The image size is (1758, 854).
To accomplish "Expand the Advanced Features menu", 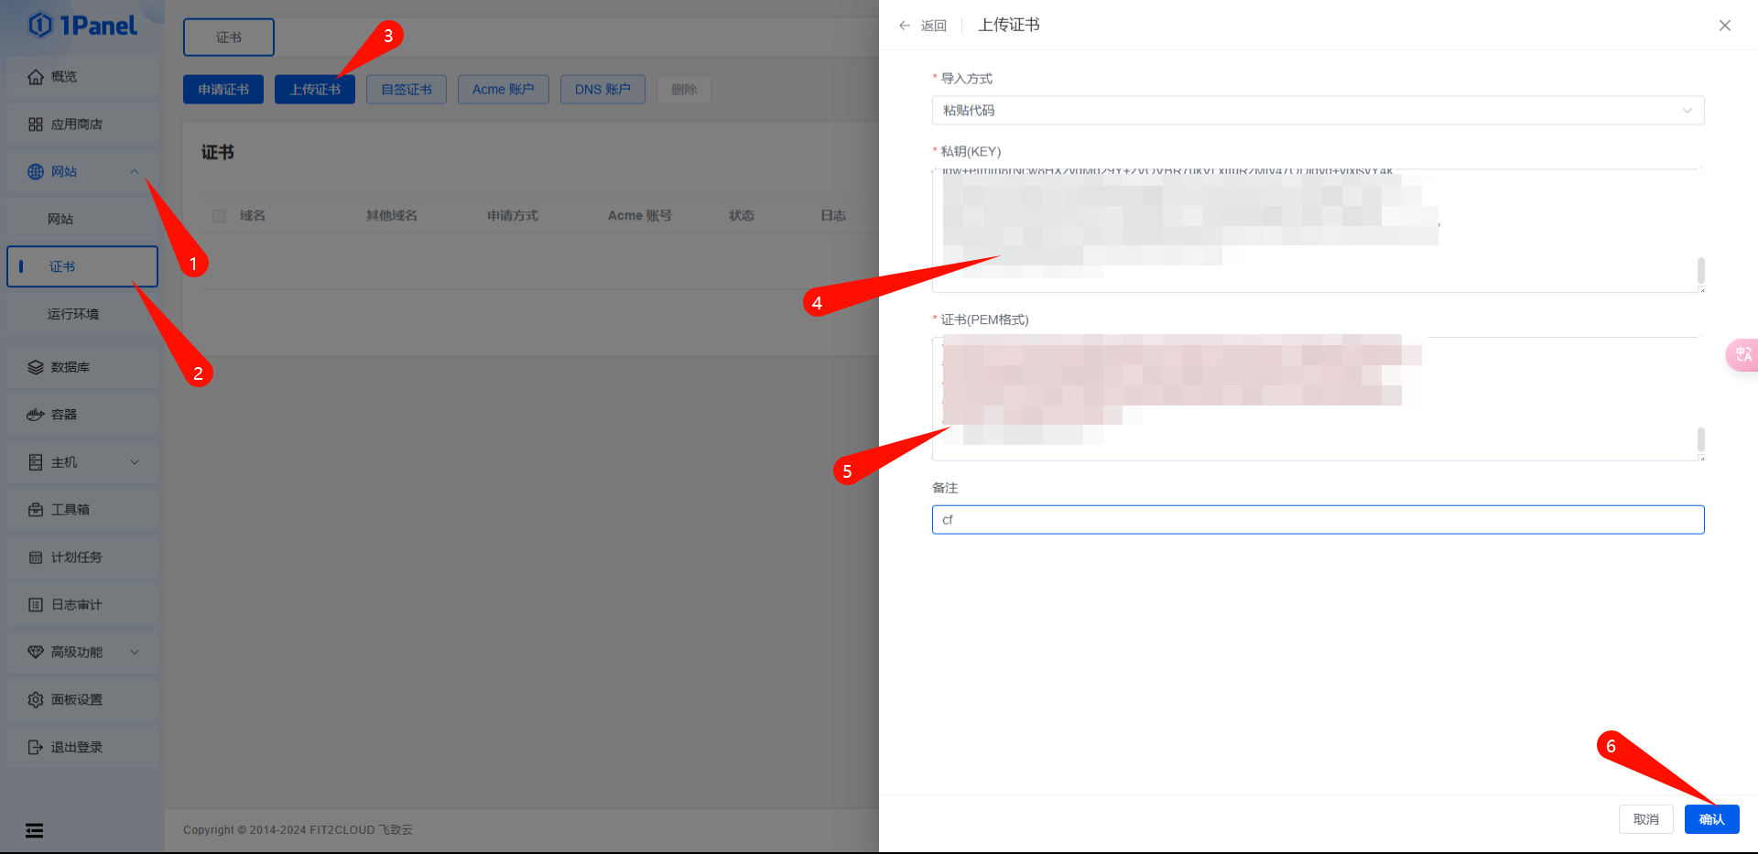I will (x=135, y=652).
